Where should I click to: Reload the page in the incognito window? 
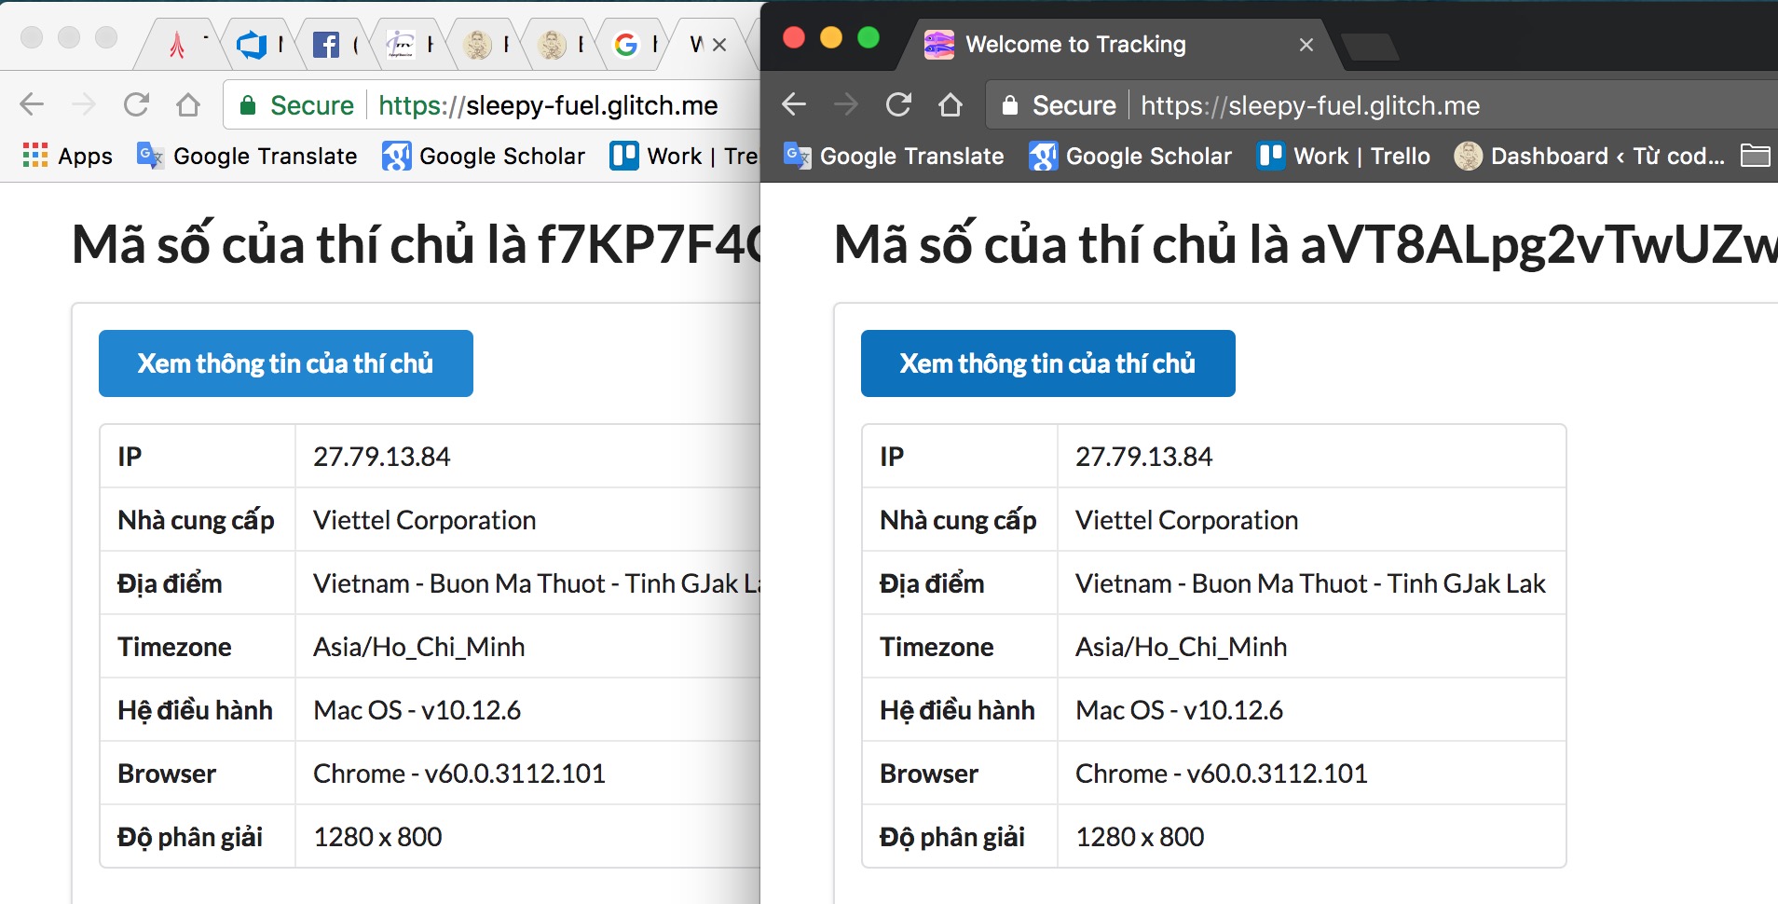[x=898, y=104]
